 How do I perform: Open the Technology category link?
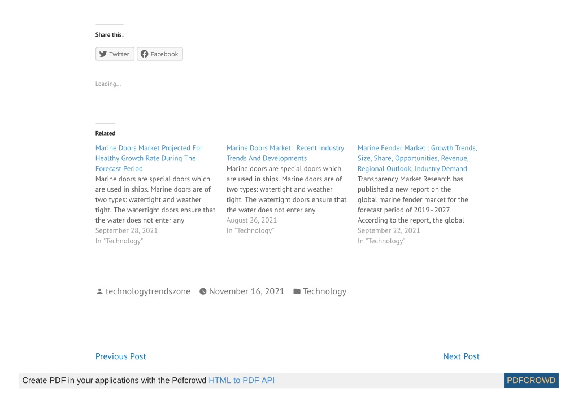click(x=324, y=291)
